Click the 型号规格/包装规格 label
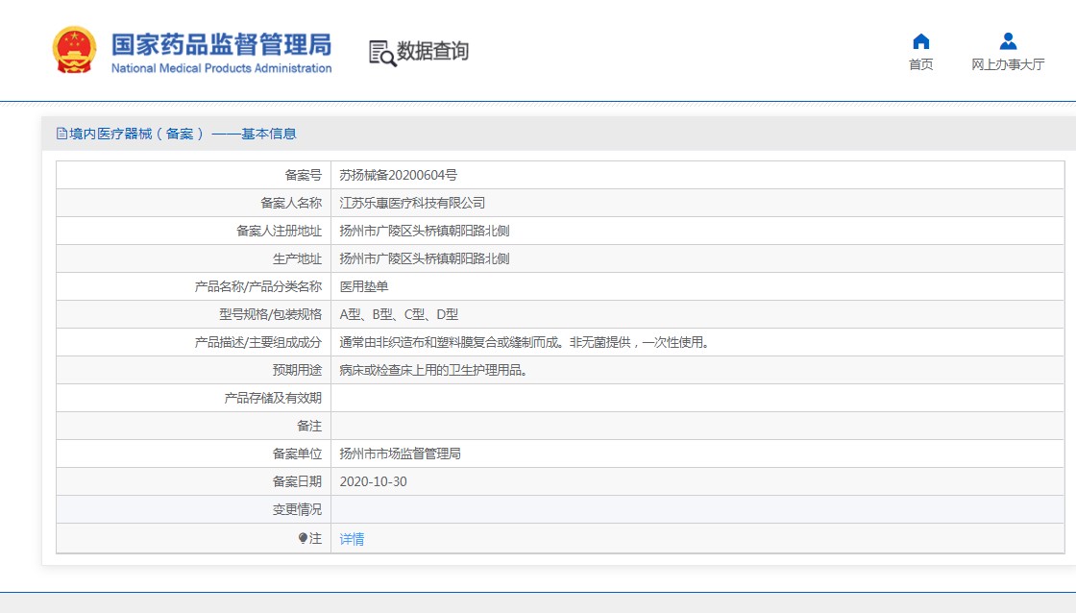The image size is (1076, 613). [x=270, y=314]
